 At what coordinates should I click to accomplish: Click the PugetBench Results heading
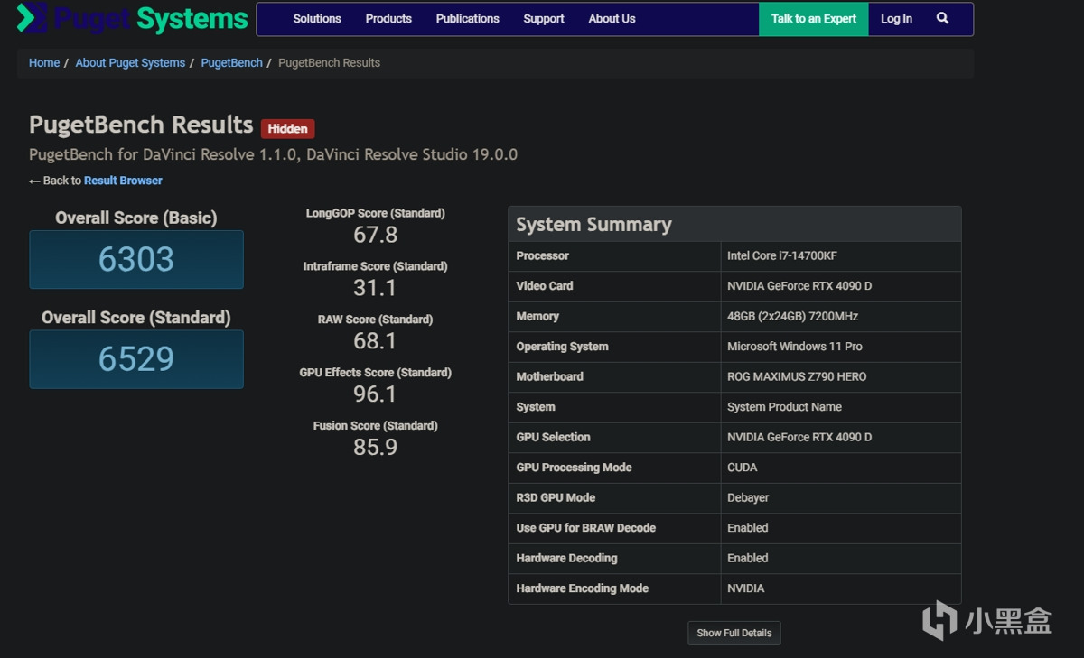tap(141, 125)
